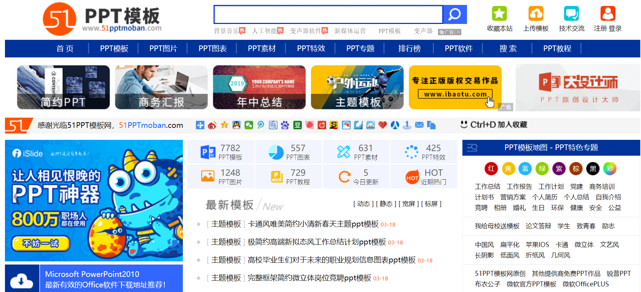Image resolution: width=641 pixels, height=292 pixels.
Task: Click the 静态 filter link
Action: (386, 204)
